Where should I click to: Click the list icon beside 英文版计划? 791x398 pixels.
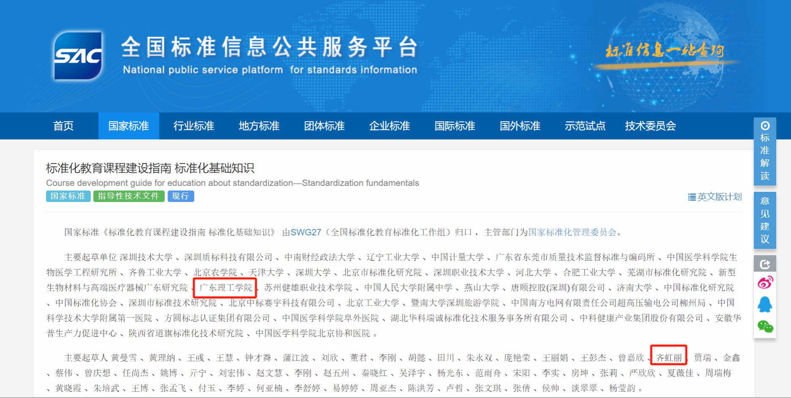point(692,197)
